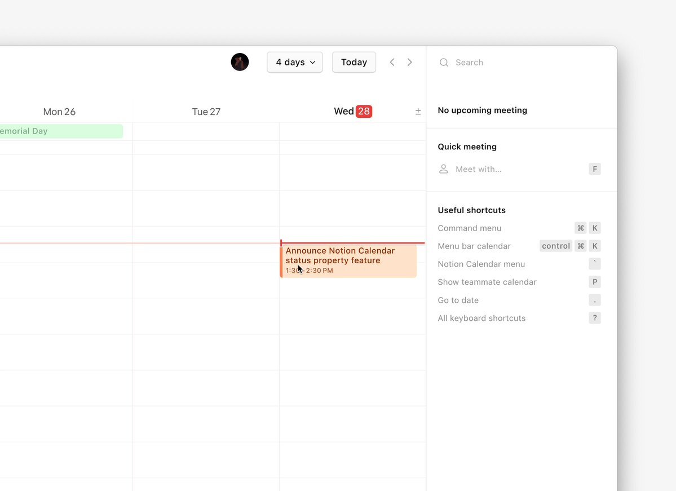Image resolution: width=676 pixels, height=491 pixels.
Task: Click the P key badge
Action: [594, 282]
